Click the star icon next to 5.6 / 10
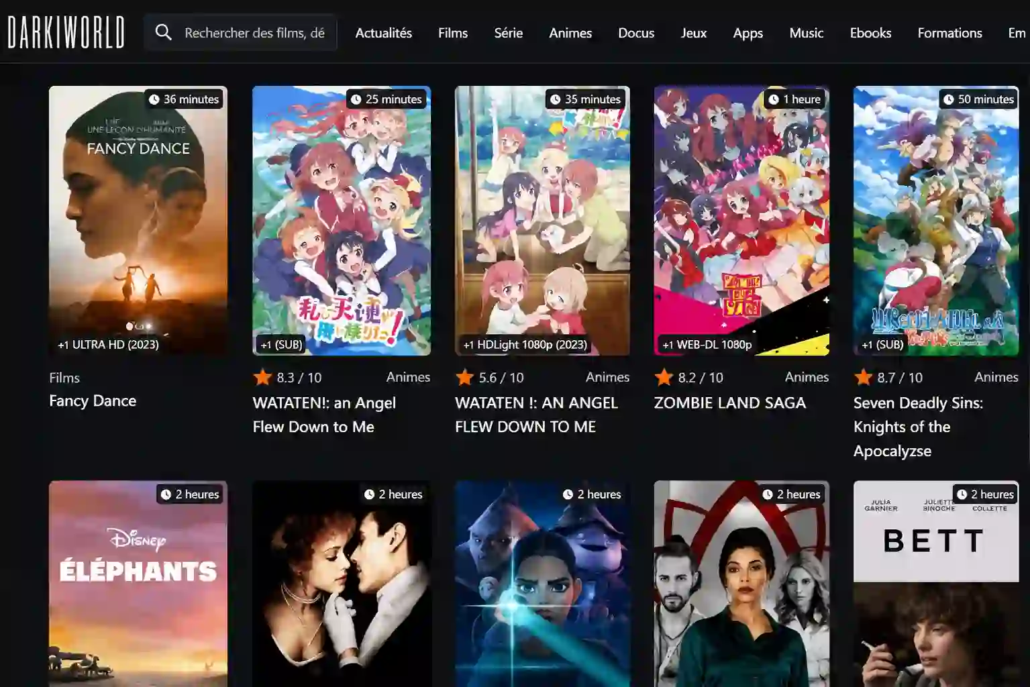This screenshot has height=687, width=1030. coord(464,377)
